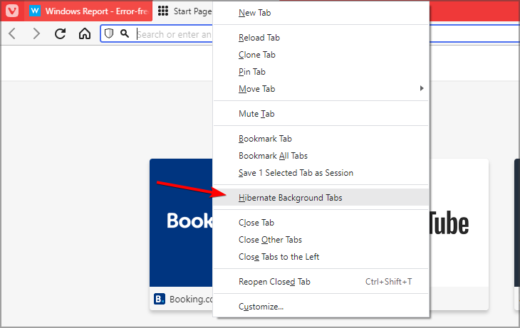Select Save 1 Selected Tab as Session
Image resolution: width=520 pixels, height=328 pixels.
coord(321,173)
